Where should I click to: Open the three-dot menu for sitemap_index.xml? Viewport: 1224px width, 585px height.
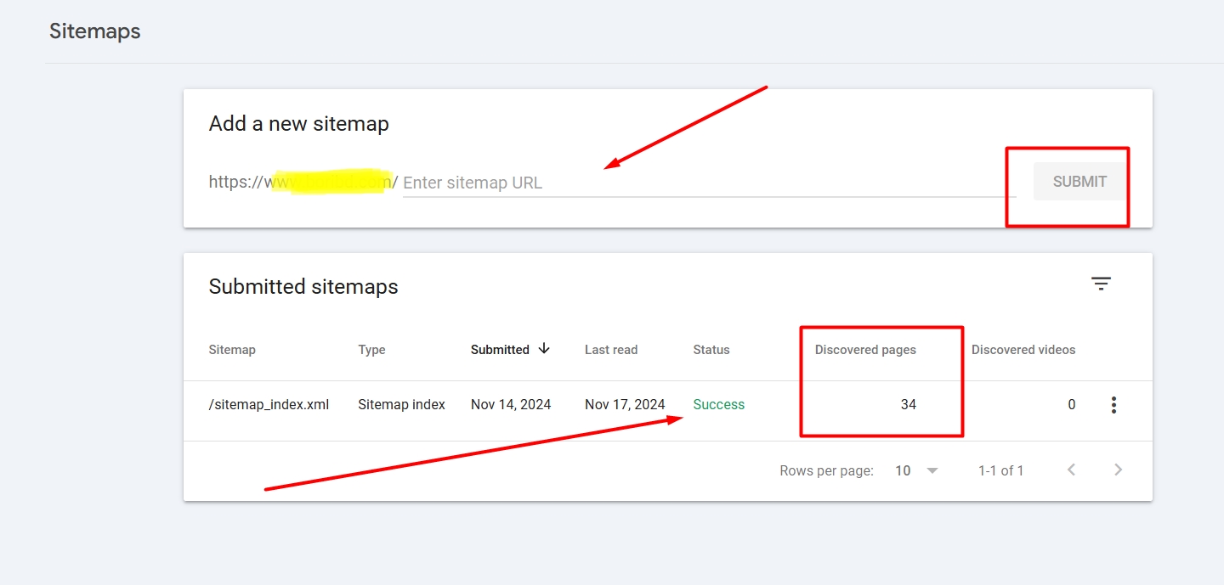pyautogui.click(x=1113, y=404)
